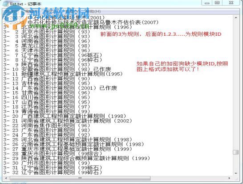243x184 pixels.
Task: Click row 3- 27 重庆市建筑工程基础定额计算规则 (1999)
Action: pyautogui.click(x=68, y=149)
